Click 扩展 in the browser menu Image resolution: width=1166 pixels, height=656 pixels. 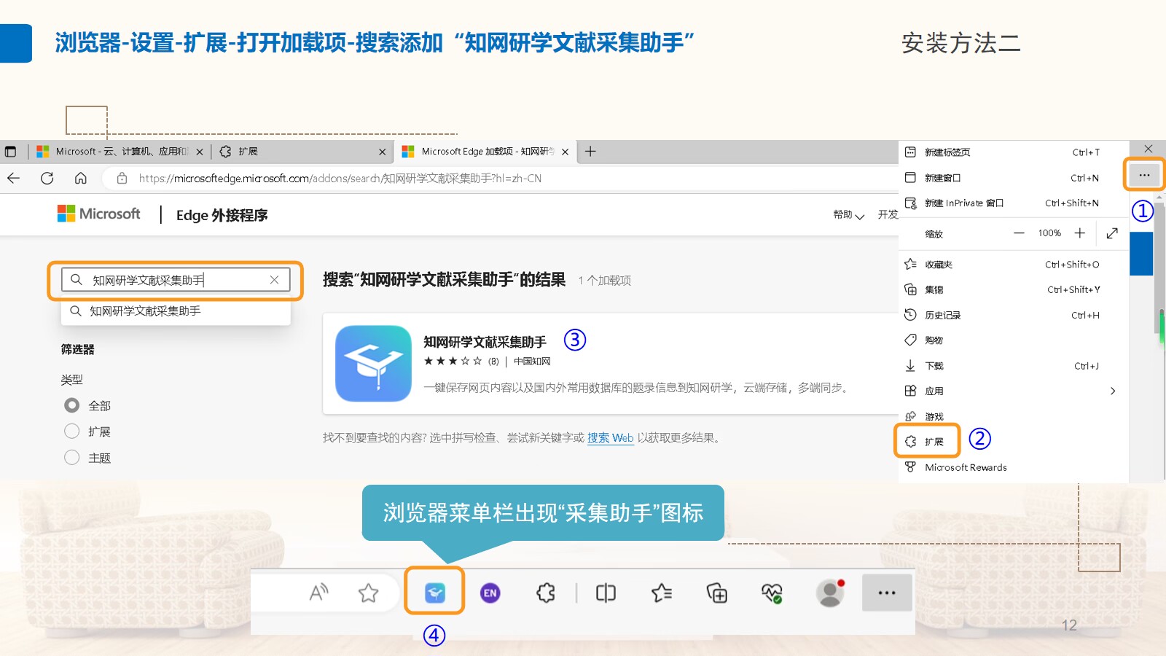coord(934,442)
